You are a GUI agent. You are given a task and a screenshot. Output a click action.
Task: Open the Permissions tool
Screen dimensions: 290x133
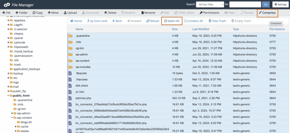pos(209,13)
